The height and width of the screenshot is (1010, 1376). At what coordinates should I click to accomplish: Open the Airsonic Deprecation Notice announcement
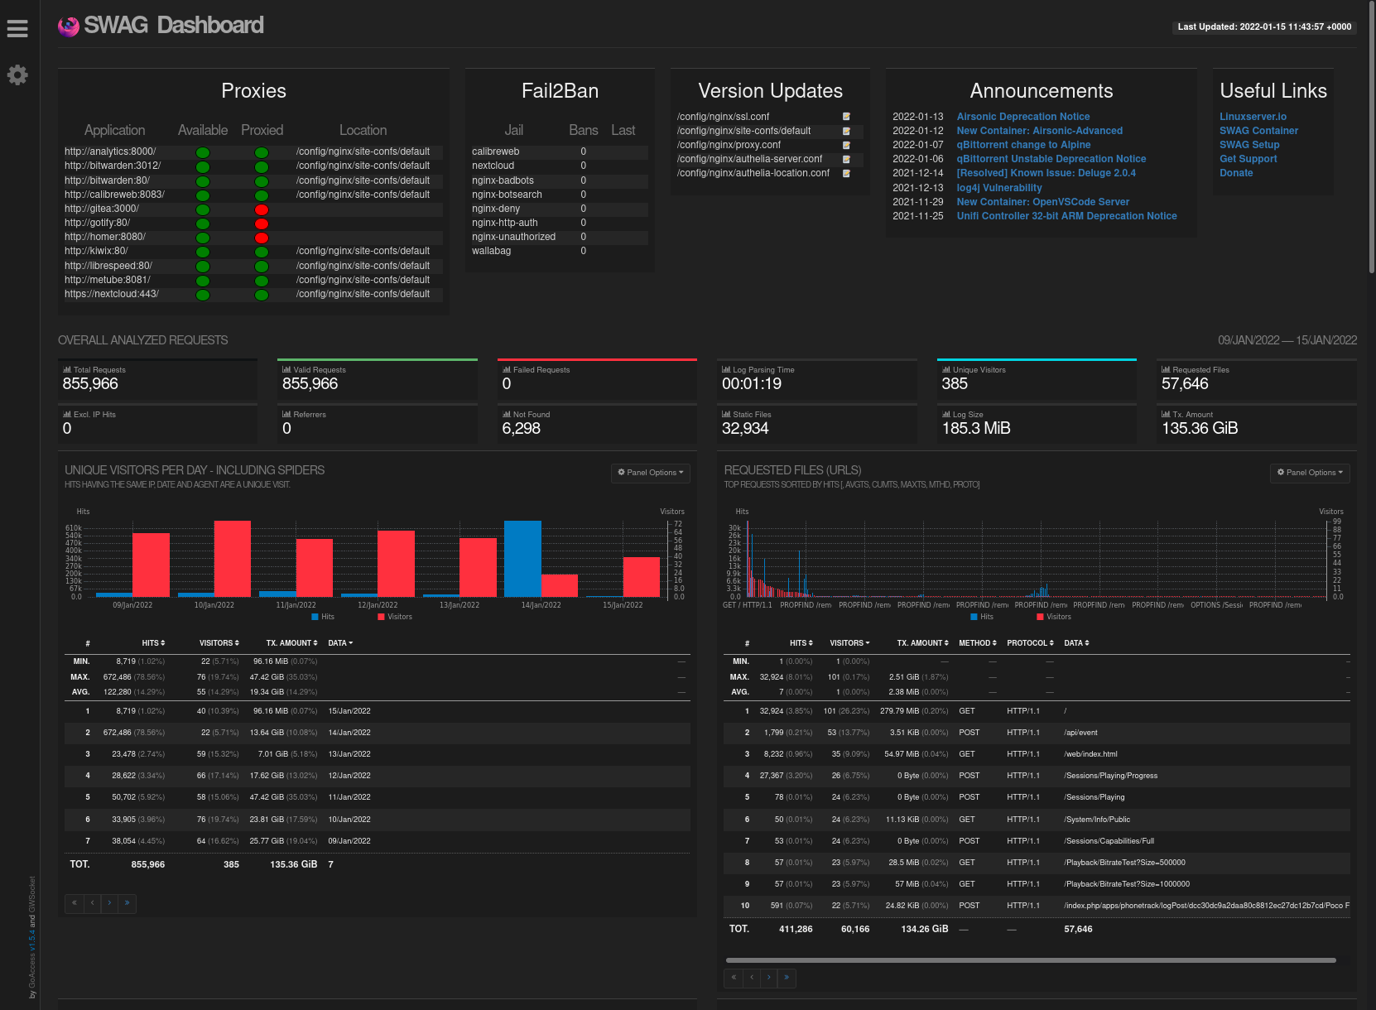click(1023, 117)
